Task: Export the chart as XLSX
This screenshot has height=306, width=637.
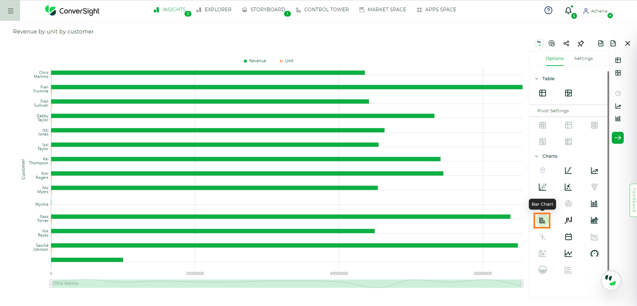Action: click(613, 43)
